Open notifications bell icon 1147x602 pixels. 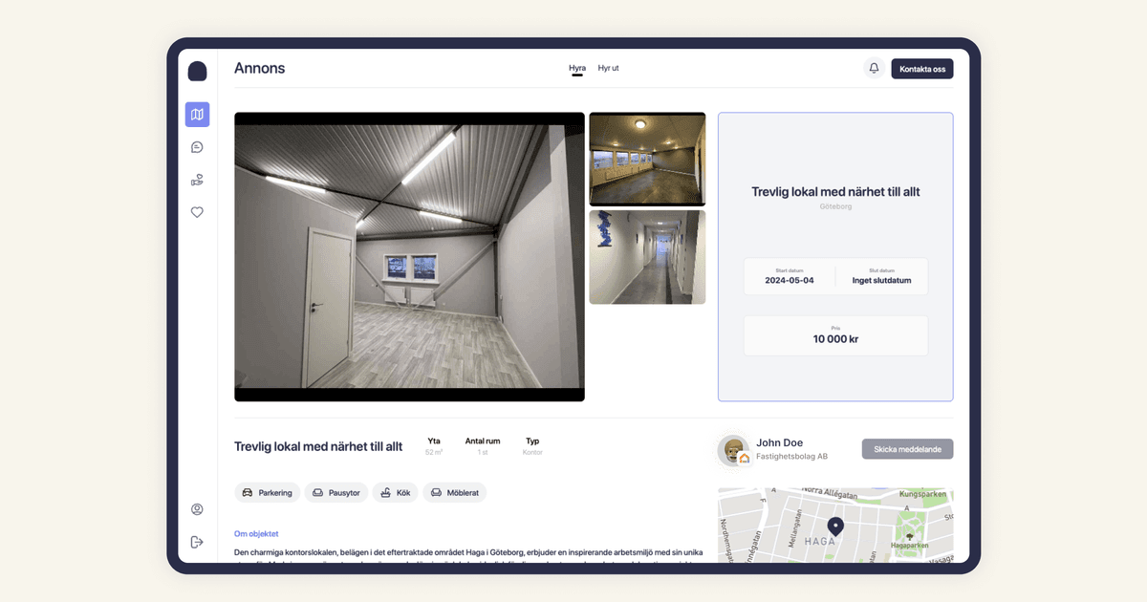click(874, 69)
